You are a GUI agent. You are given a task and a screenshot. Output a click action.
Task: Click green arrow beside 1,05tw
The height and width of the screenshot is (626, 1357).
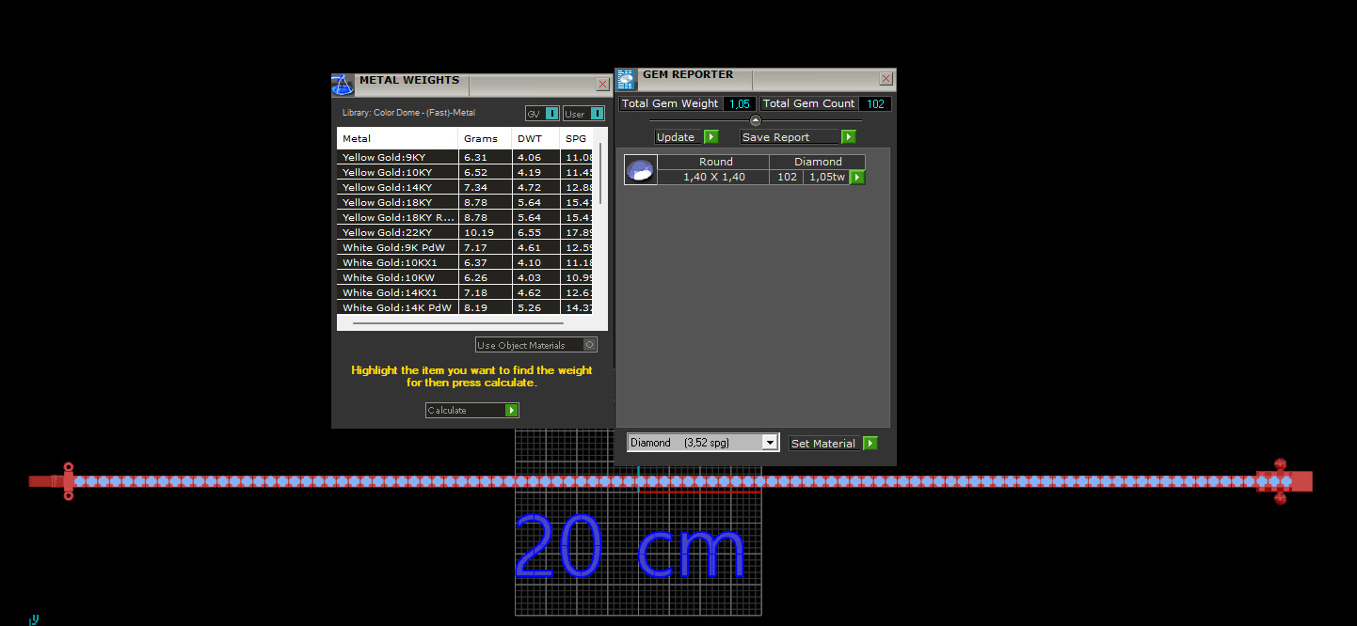click(x=857, y=177)
